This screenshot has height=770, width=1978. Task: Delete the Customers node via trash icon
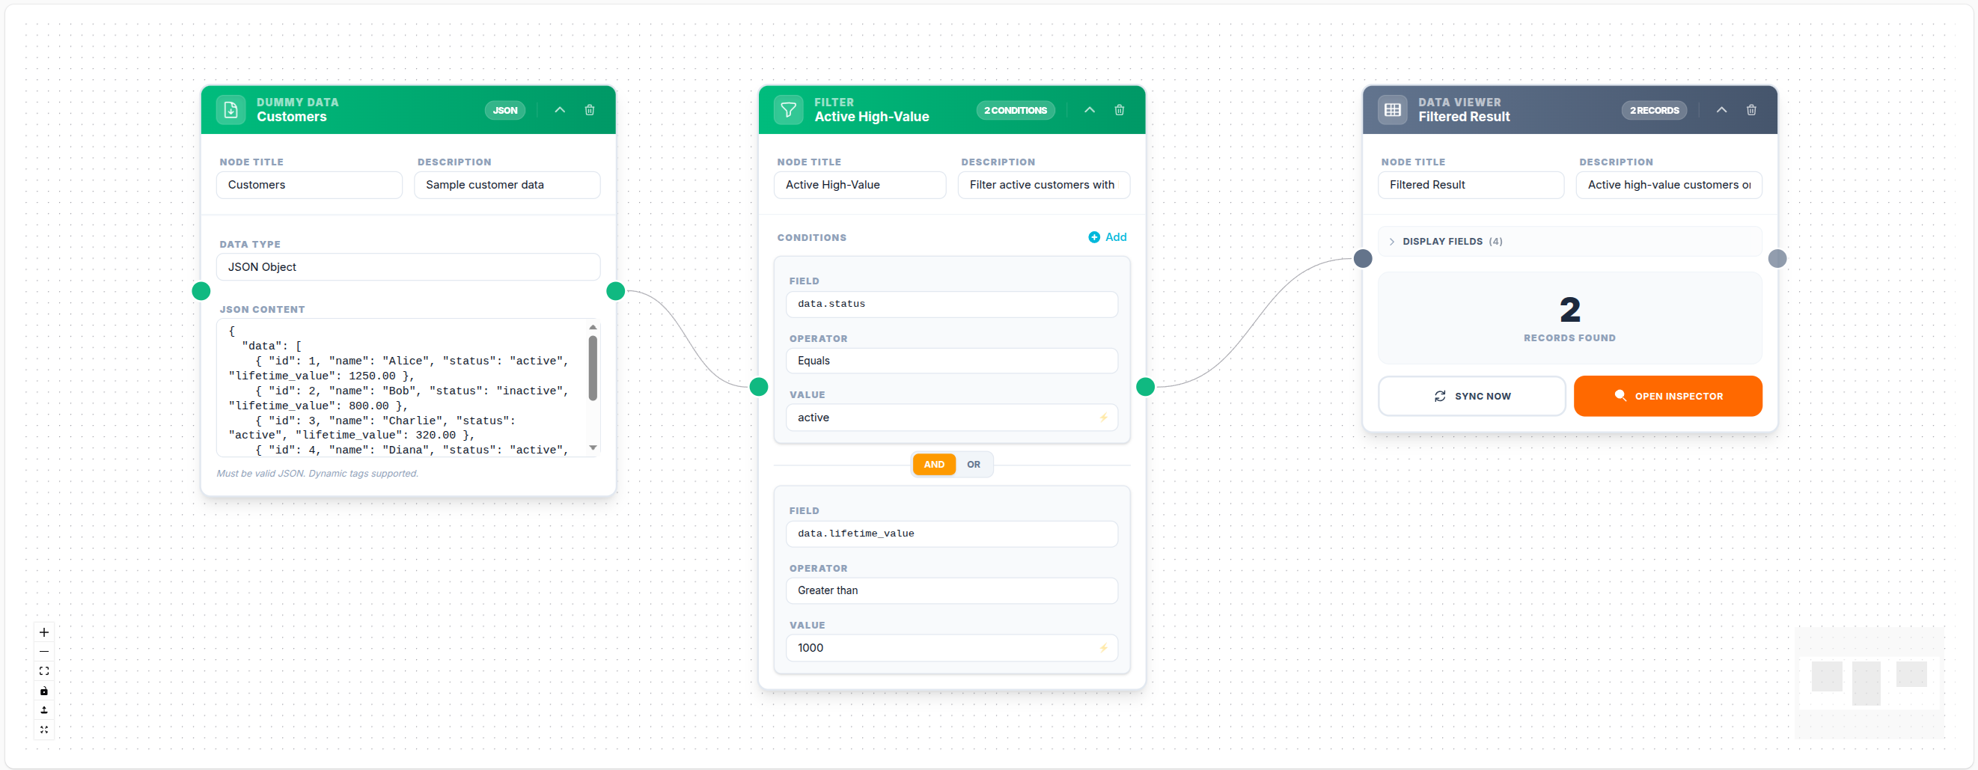[590, 110]
